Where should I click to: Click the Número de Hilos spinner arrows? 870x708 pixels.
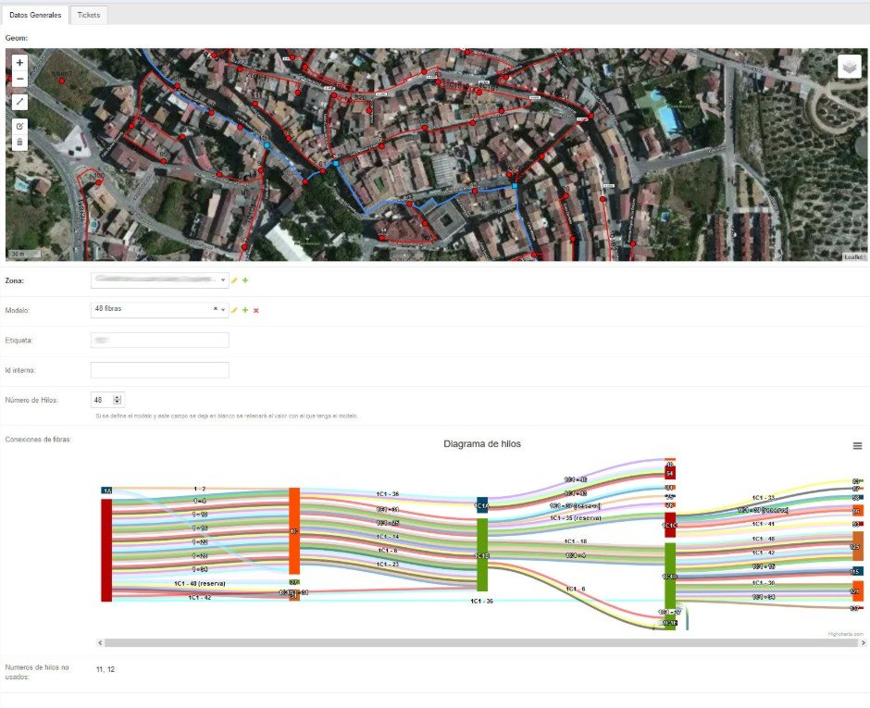click(117, 400)
